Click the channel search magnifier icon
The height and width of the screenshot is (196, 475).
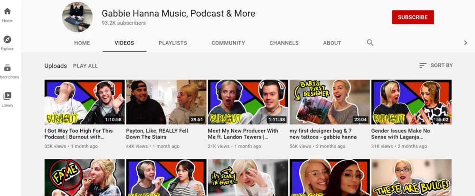370,43
